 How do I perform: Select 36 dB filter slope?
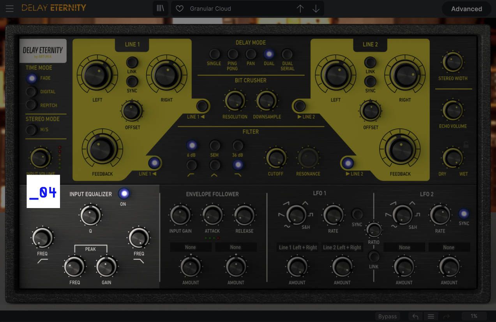[x=238, y=146]
